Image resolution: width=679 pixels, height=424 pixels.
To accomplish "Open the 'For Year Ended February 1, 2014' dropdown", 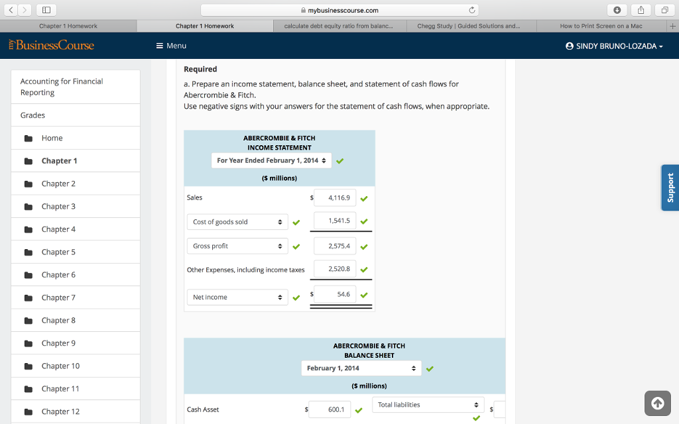I will (x=271, y=160).
